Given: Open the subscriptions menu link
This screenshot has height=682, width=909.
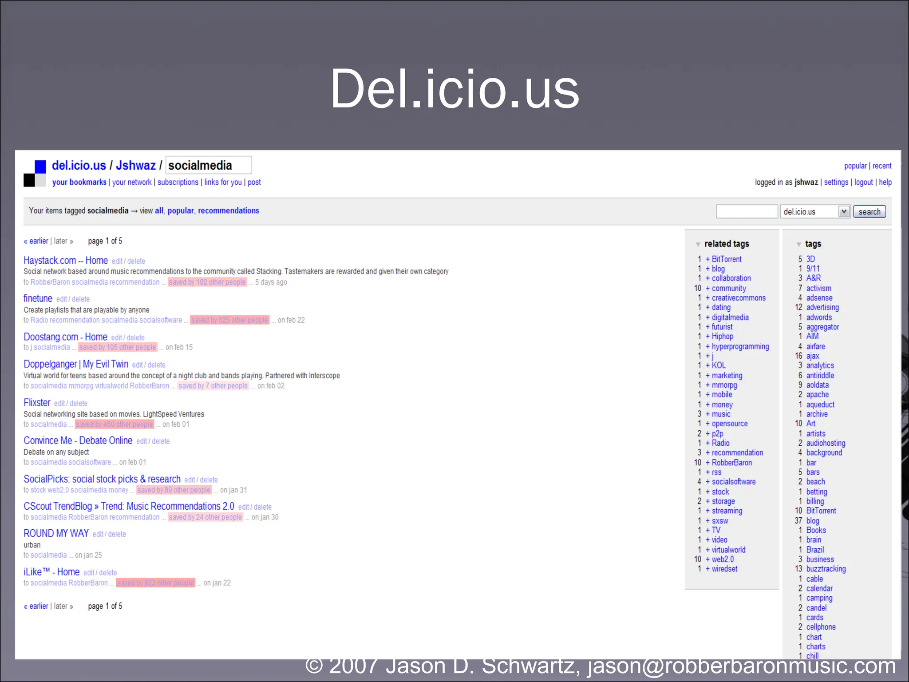Looking at the screenshot, I should [x=178, y=182].
